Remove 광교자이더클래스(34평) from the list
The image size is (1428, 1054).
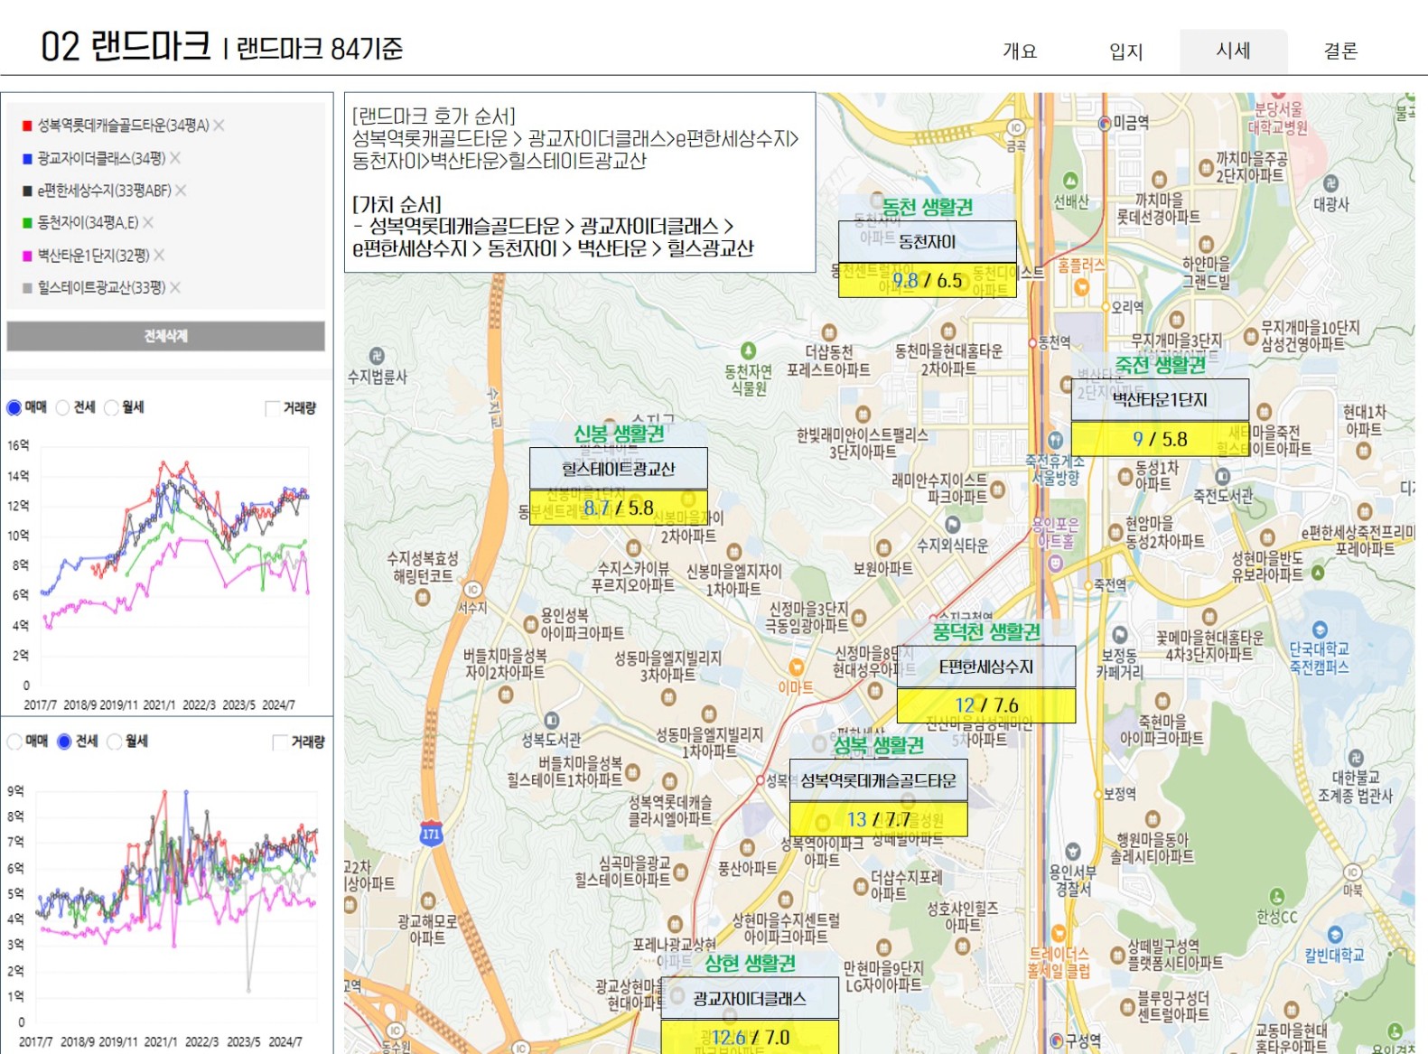pos(175,158)
